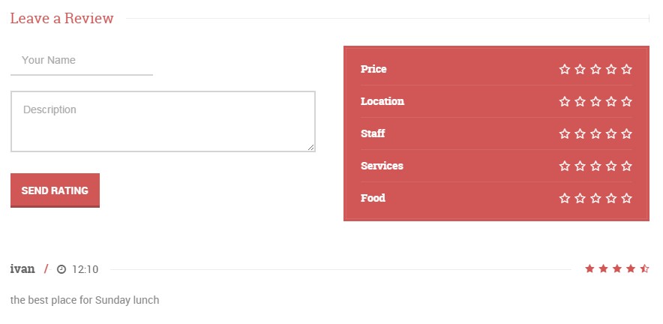Submit with the SEND RATING button
Viewport: 663px width, 324px height.
pos(55,190)
